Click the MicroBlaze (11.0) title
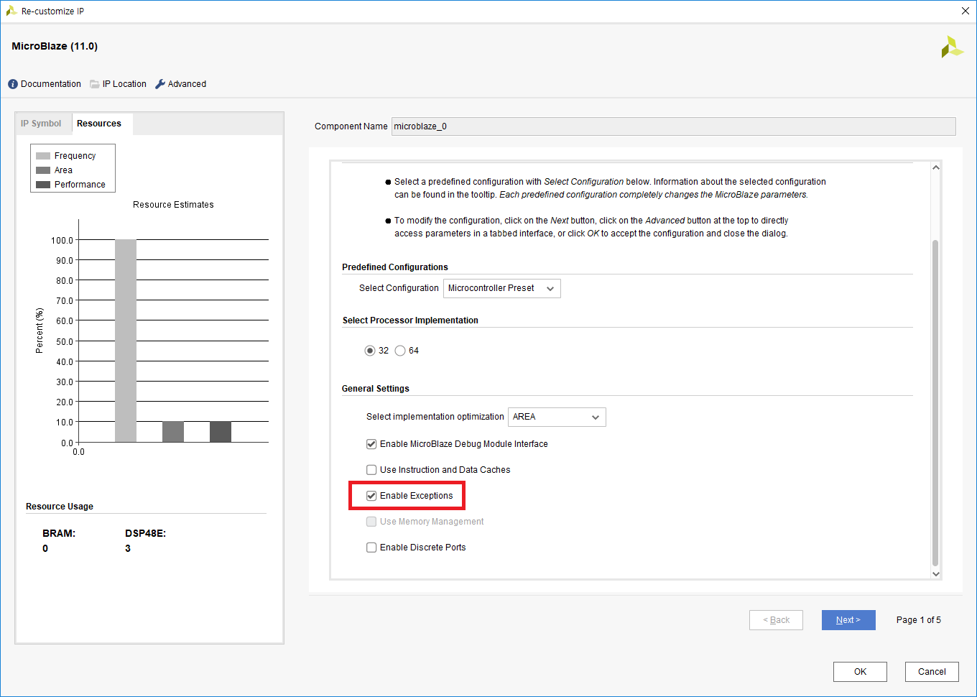Viewport: 977px width, 697px height. (55, 46)
